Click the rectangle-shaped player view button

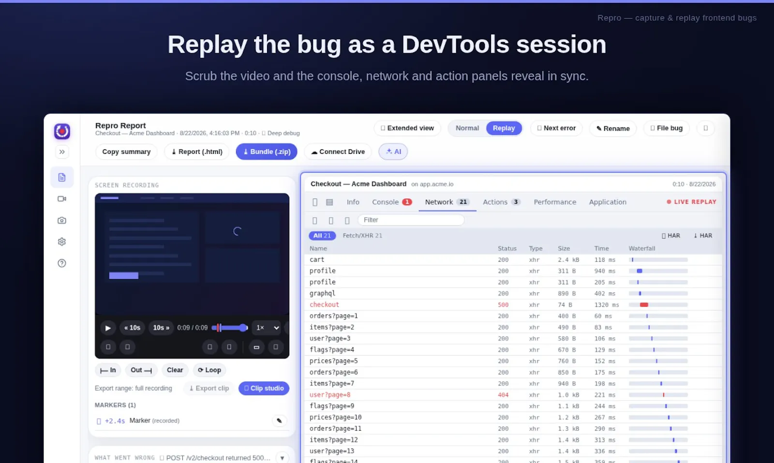click(256, 347)
